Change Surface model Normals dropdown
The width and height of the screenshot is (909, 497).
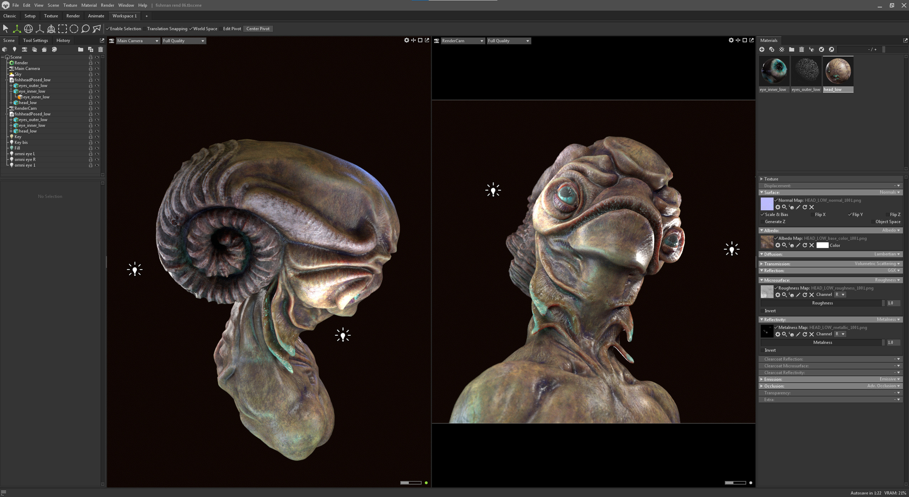890,192
